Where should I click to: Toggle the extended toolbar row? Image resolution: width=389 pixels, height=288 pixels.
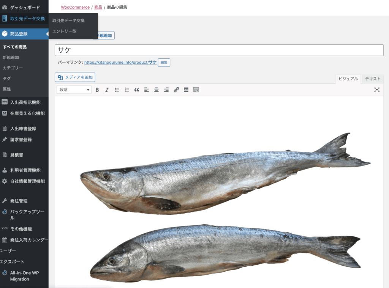(x=196, y=90)
